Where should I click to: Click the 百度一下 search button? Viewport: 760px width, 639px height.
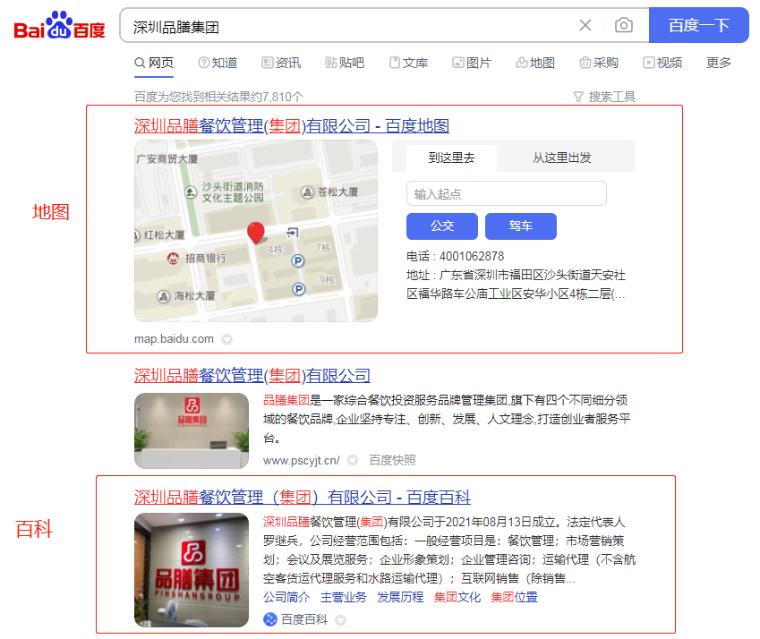(x=699, y=26)
